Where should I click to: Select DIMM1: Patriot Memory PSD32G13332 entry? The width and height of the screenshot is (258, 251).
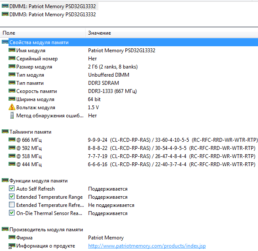tap(53, 6)
